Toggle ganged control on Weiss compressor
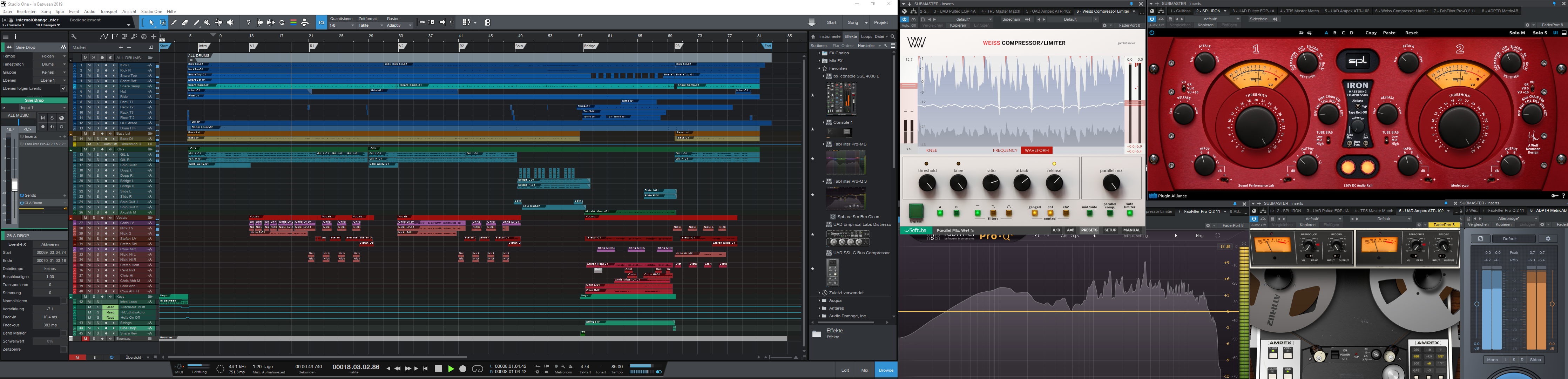The height and width of the screenshot is (379, 1568). pyautogui.click(x=1035, y=213)
